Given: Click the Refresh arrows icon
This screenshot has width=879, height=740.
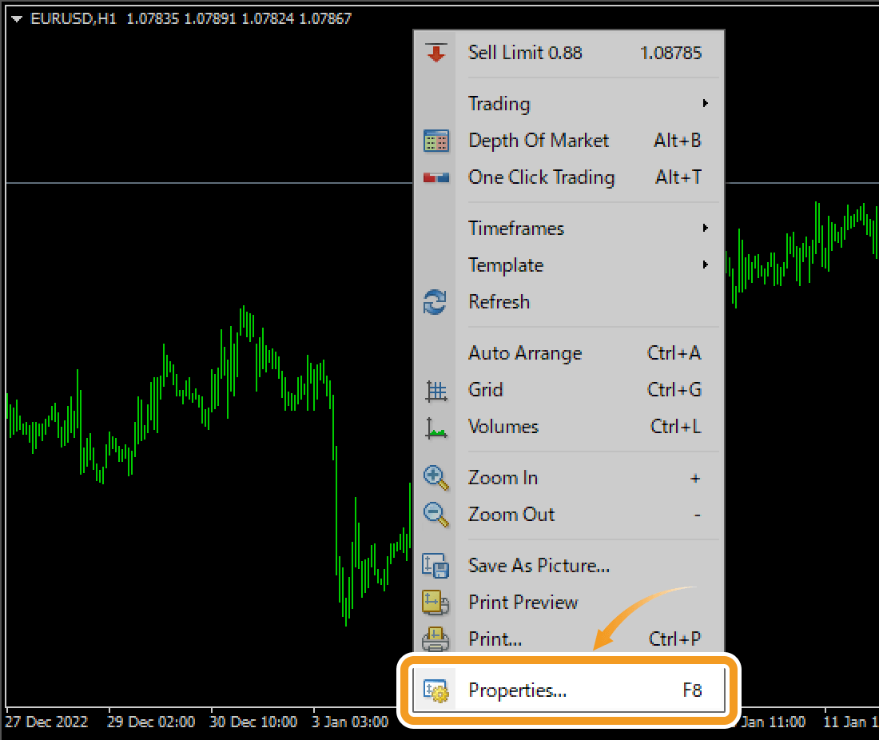Looking at the screenshot, I should click(x=436, y=303).
